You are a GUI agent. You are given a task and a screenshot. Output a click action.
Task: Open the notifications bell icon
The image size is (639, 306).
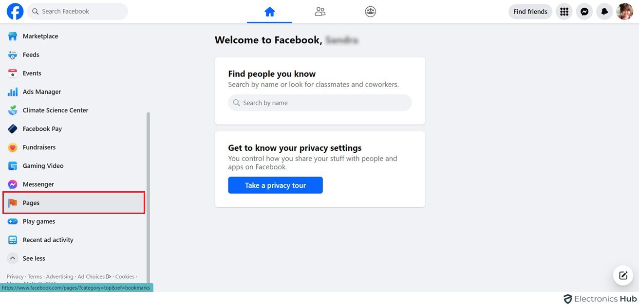tap(604, 12)
